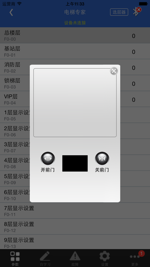Open the 故障 fault warning tab
150x267 pixels.
75,258
